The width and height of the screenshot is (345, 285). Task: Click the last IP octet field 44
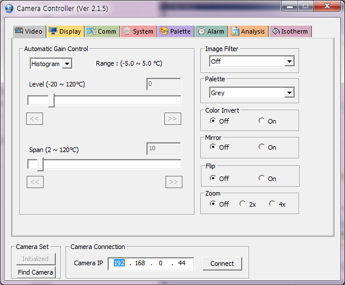click(x=182, y=263)
